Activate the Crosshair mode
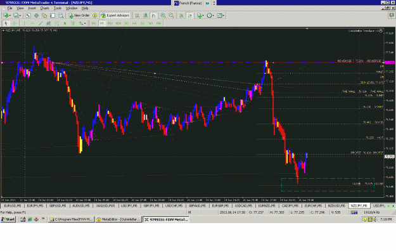396x251 pixels. pos(15,23)
